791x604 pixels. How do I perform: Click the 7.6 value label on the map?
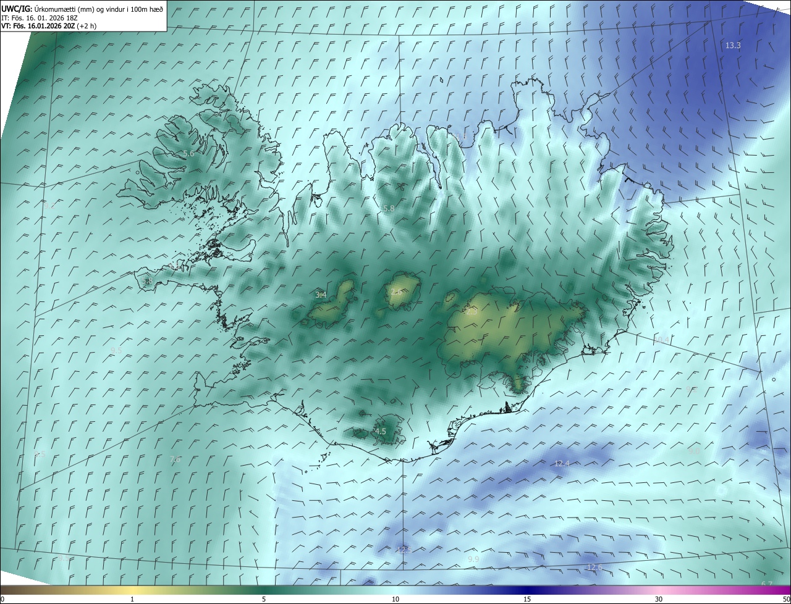175,459
